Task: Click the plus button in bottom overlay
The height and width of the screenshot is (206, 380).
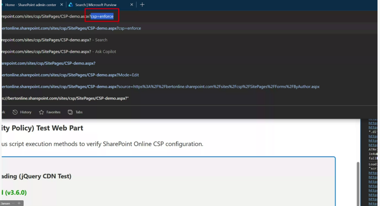Action: (x=19, y=203)
